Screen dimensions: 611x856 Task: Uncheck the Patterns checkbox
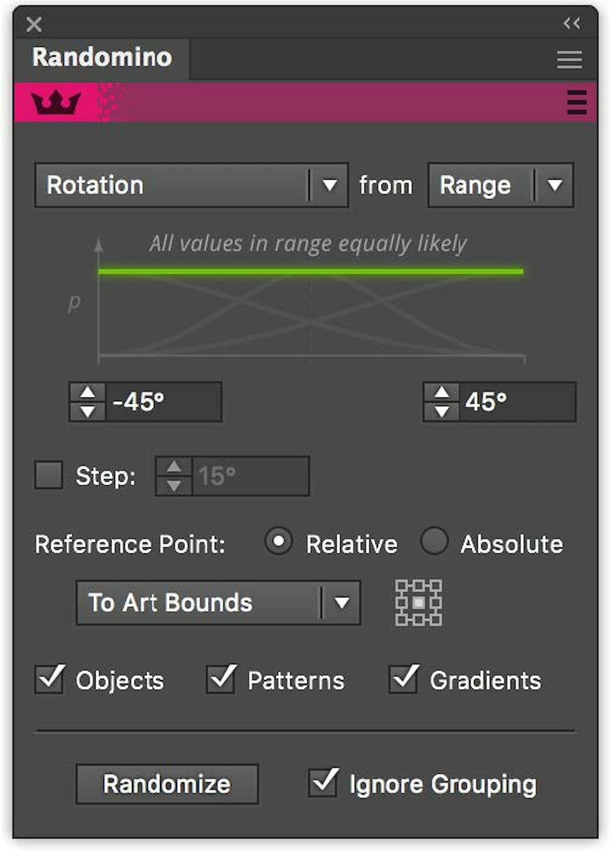(221, 679)
